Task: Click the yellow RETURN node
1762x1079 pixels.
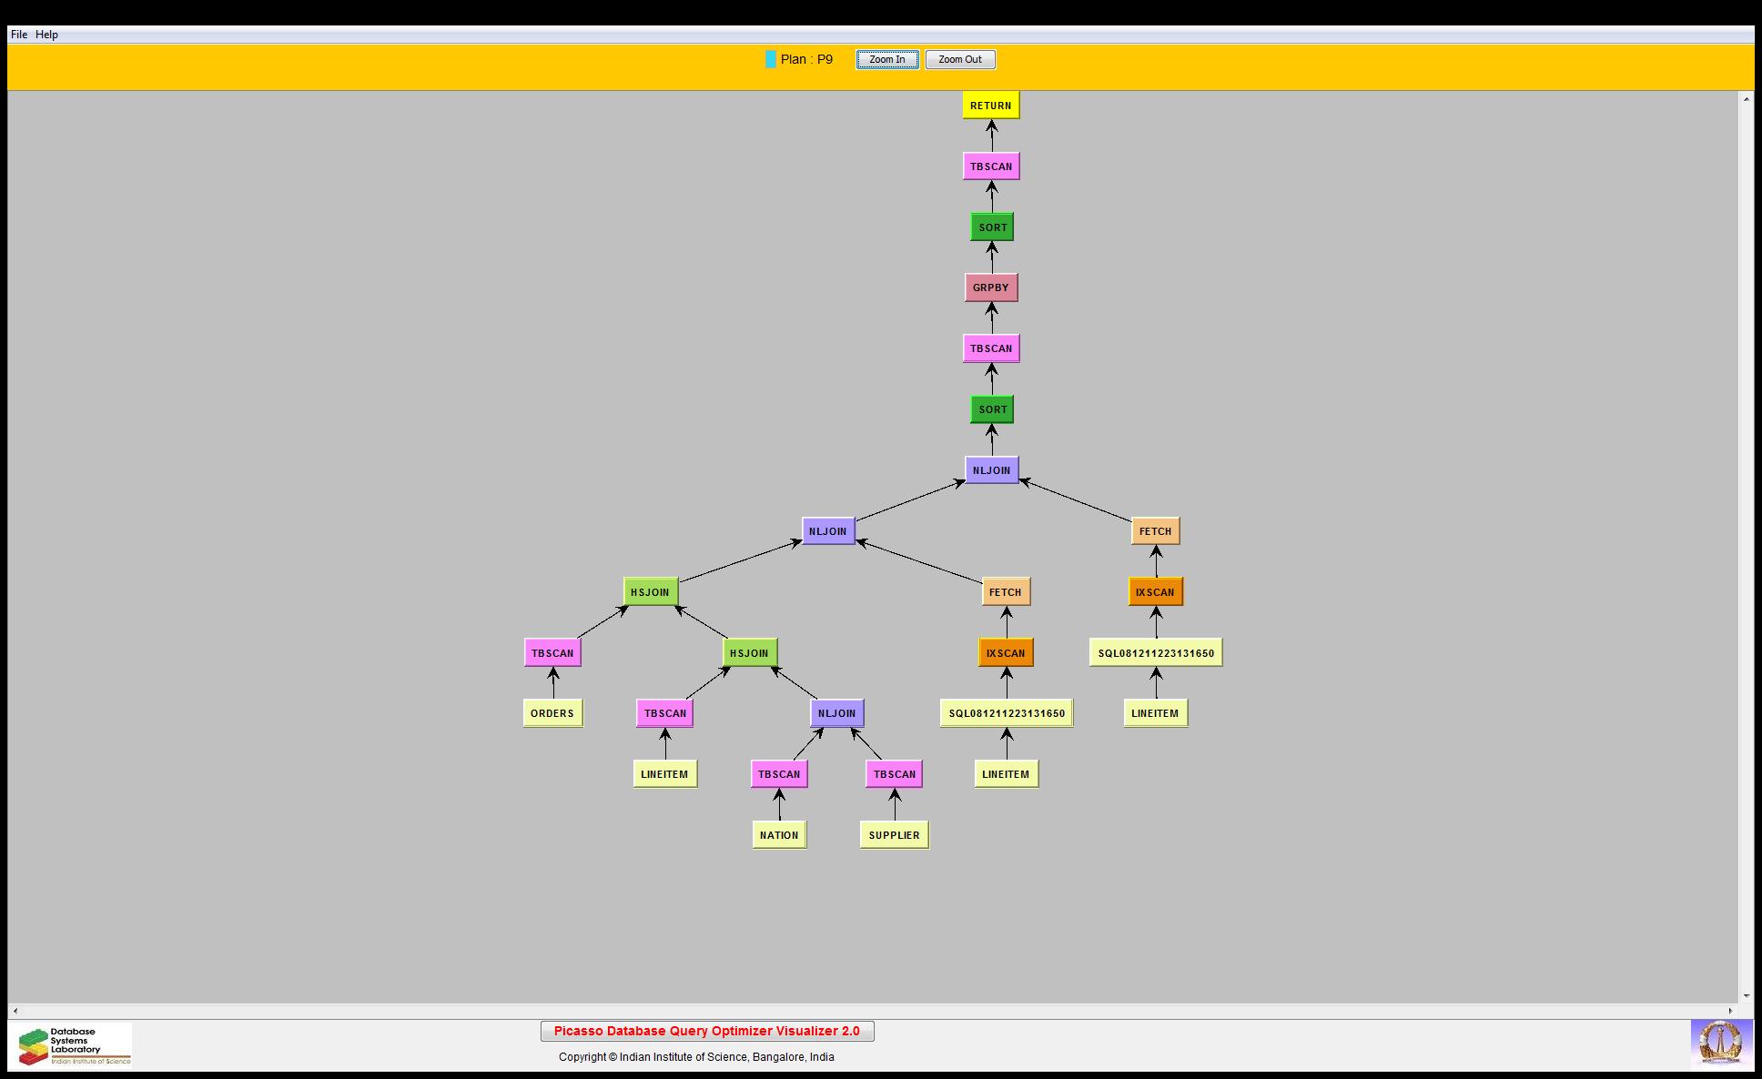Action: tap(990, 106)
